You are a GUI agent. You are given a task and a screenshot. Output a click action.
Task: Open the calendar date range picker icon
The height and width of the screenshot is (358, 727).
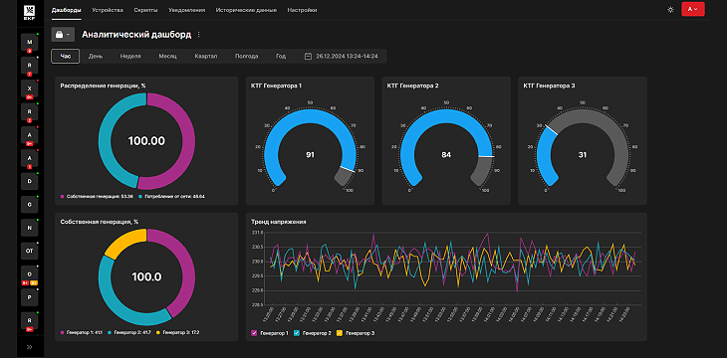point(308,56)
